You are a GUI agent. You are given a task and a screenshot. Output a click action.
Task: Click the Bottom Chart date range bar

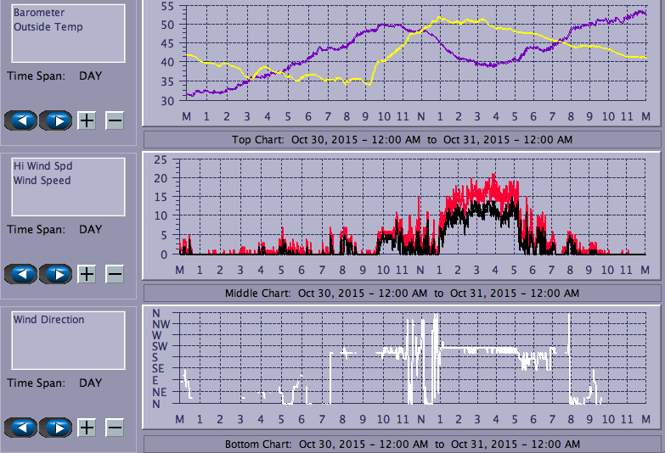[x=402, y=444]
